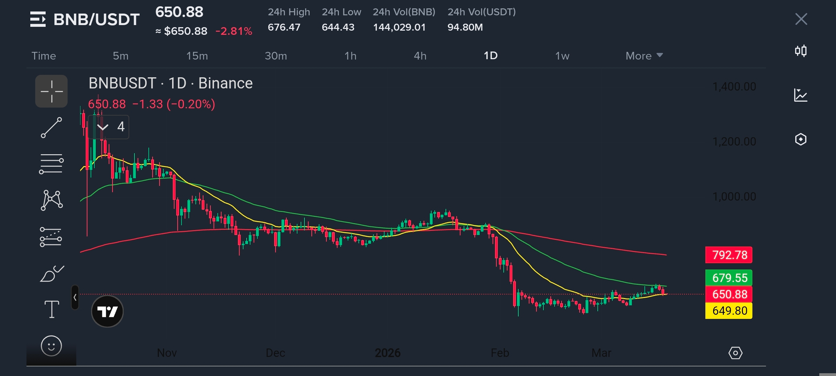Expand the More timeframes dropdown
This screenshot has width=836, height=376.
644,56
